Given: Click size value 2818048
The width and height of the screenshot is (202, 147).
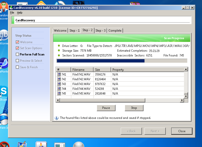Looking at the screenshot, I should (x=100, y=94).
